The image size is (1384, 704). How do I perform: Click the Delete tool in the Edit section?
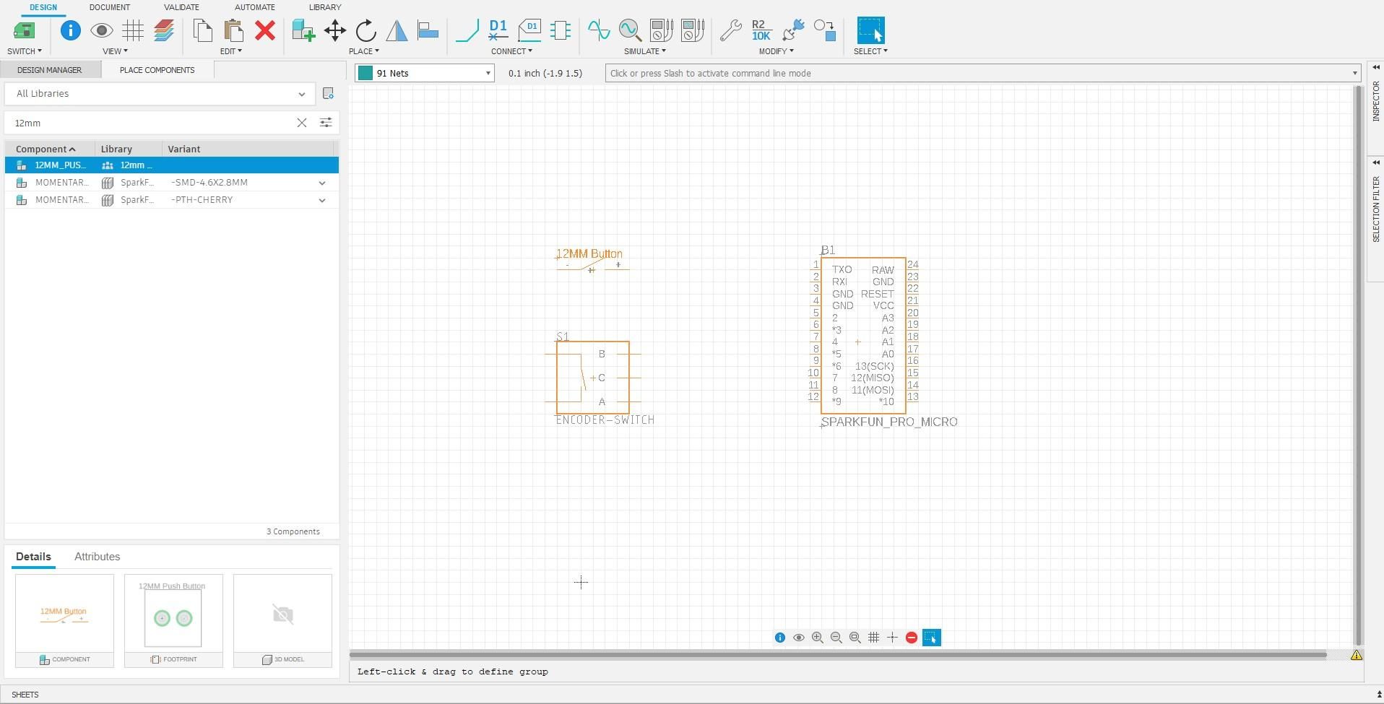coord(265,31)
